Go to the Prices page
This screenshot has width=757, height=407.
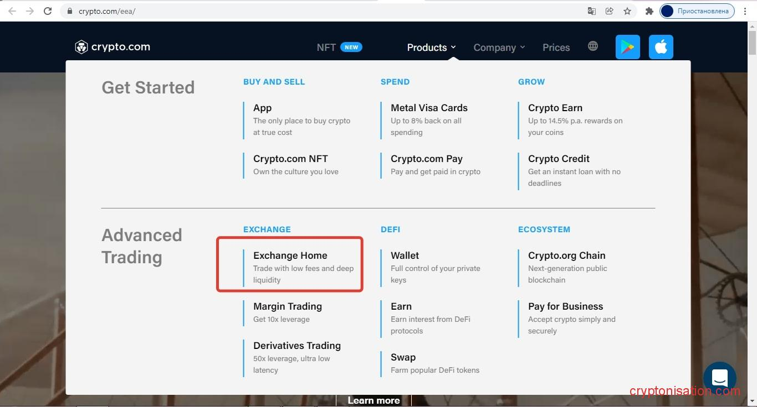pyautogui.click(x=556, y=48)
